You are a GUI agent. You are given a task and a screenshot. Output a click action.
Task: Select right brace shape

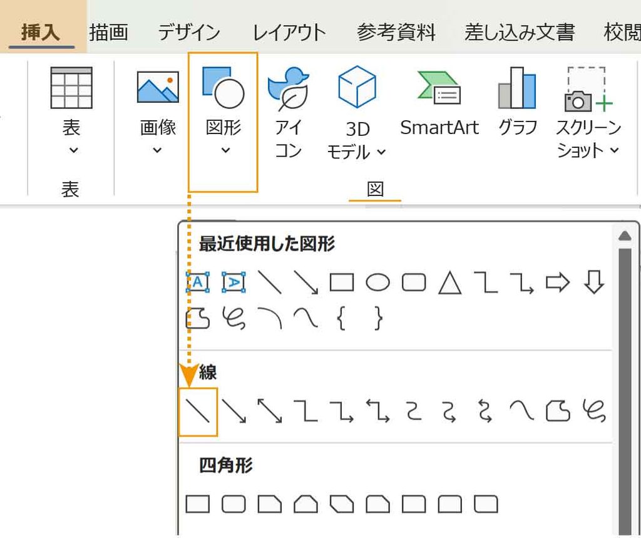[x=379, y=318]
